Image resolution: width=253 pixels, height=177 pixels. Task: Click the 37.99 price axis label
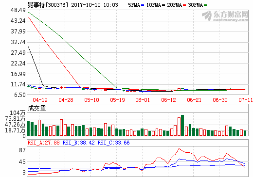(x=18, y=32)
